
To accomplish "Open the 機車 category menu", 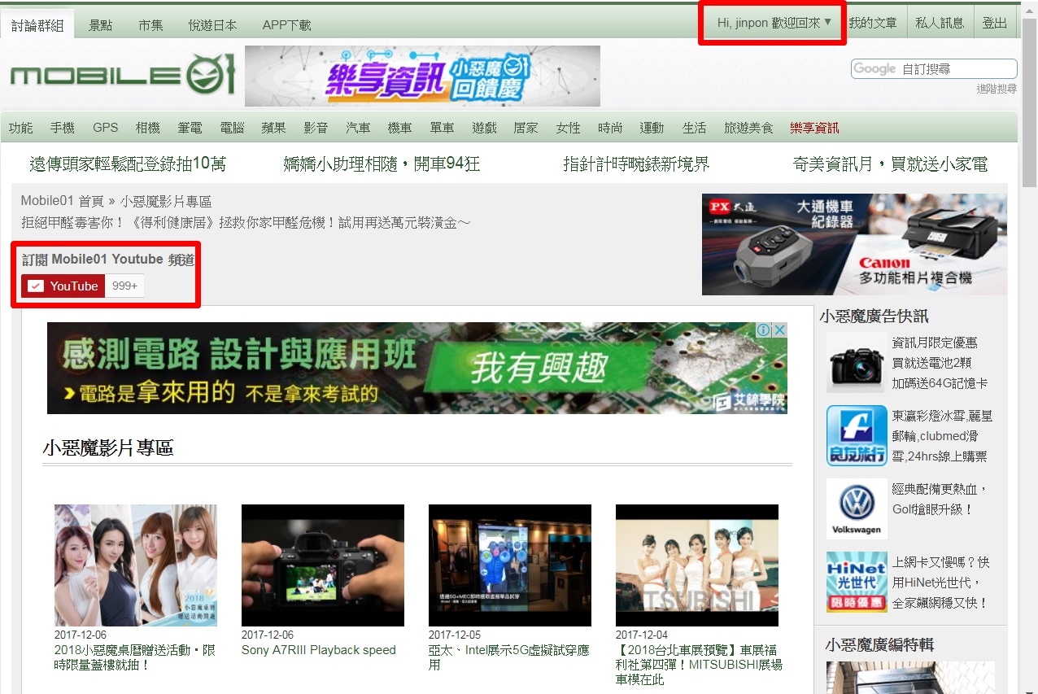I will point(399,128).
